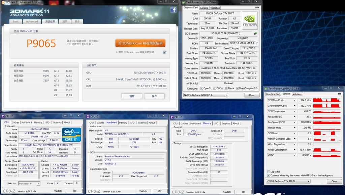This screenshot has width=345, height=195.
Task: Toggle the DirectCompute 5.0 checkbox
Action: pyautogui.click(x=237, y=89)
